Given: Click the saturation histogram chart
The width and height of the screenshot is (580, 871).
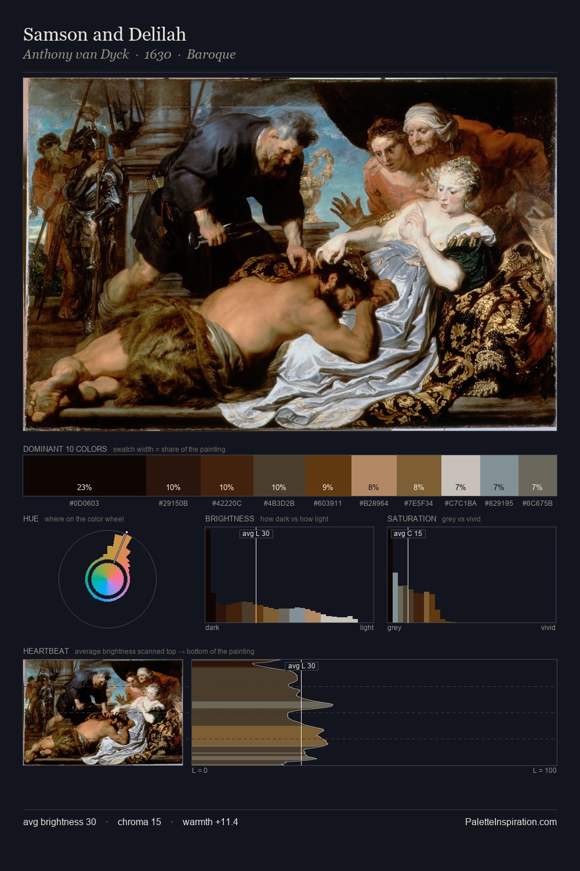Looking at the screenshot, I should click(x=472, y=575).
